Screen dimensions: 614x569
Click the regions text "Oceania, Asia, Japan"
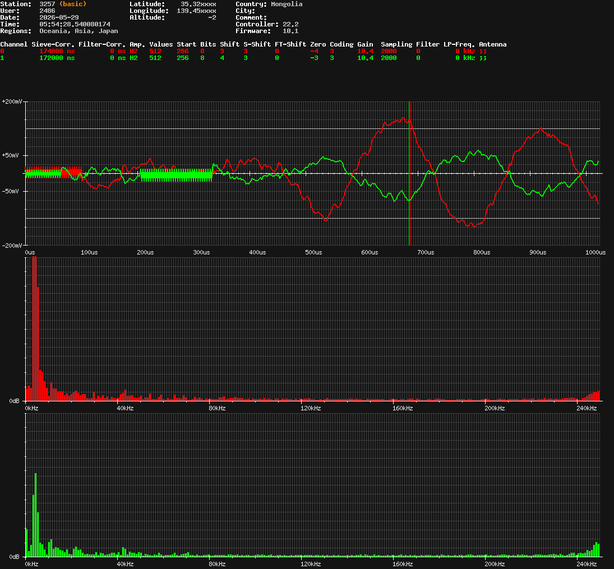tap(79, 31)
